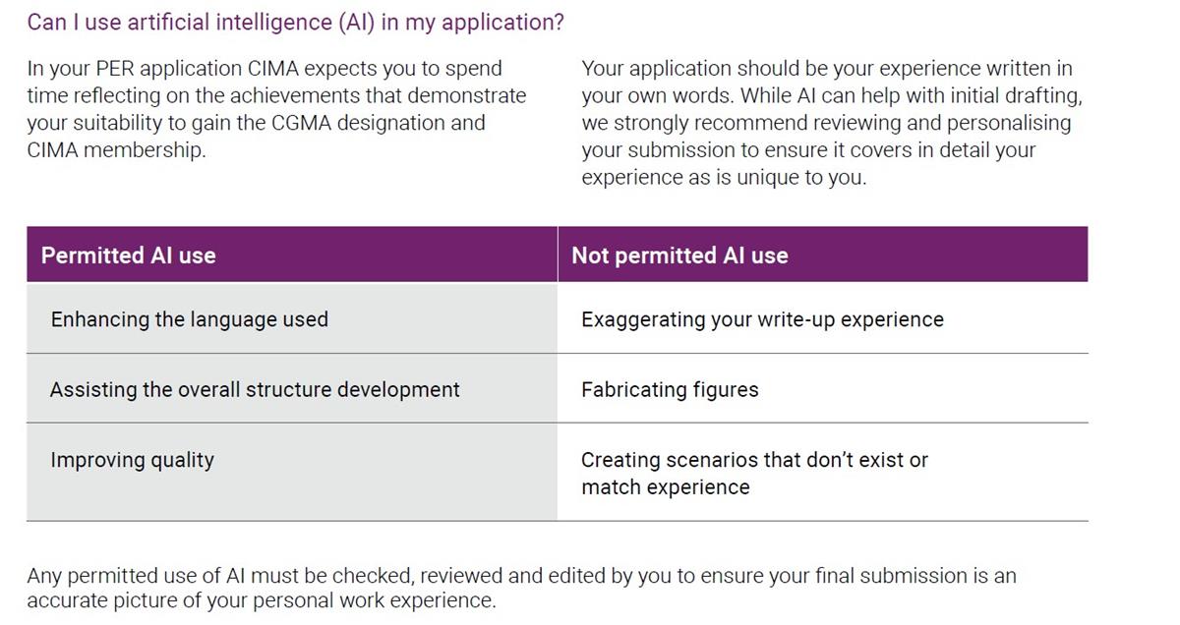
Task: Click the footer sentence 'Any permitted use of AI'
Action: [521, 588]
